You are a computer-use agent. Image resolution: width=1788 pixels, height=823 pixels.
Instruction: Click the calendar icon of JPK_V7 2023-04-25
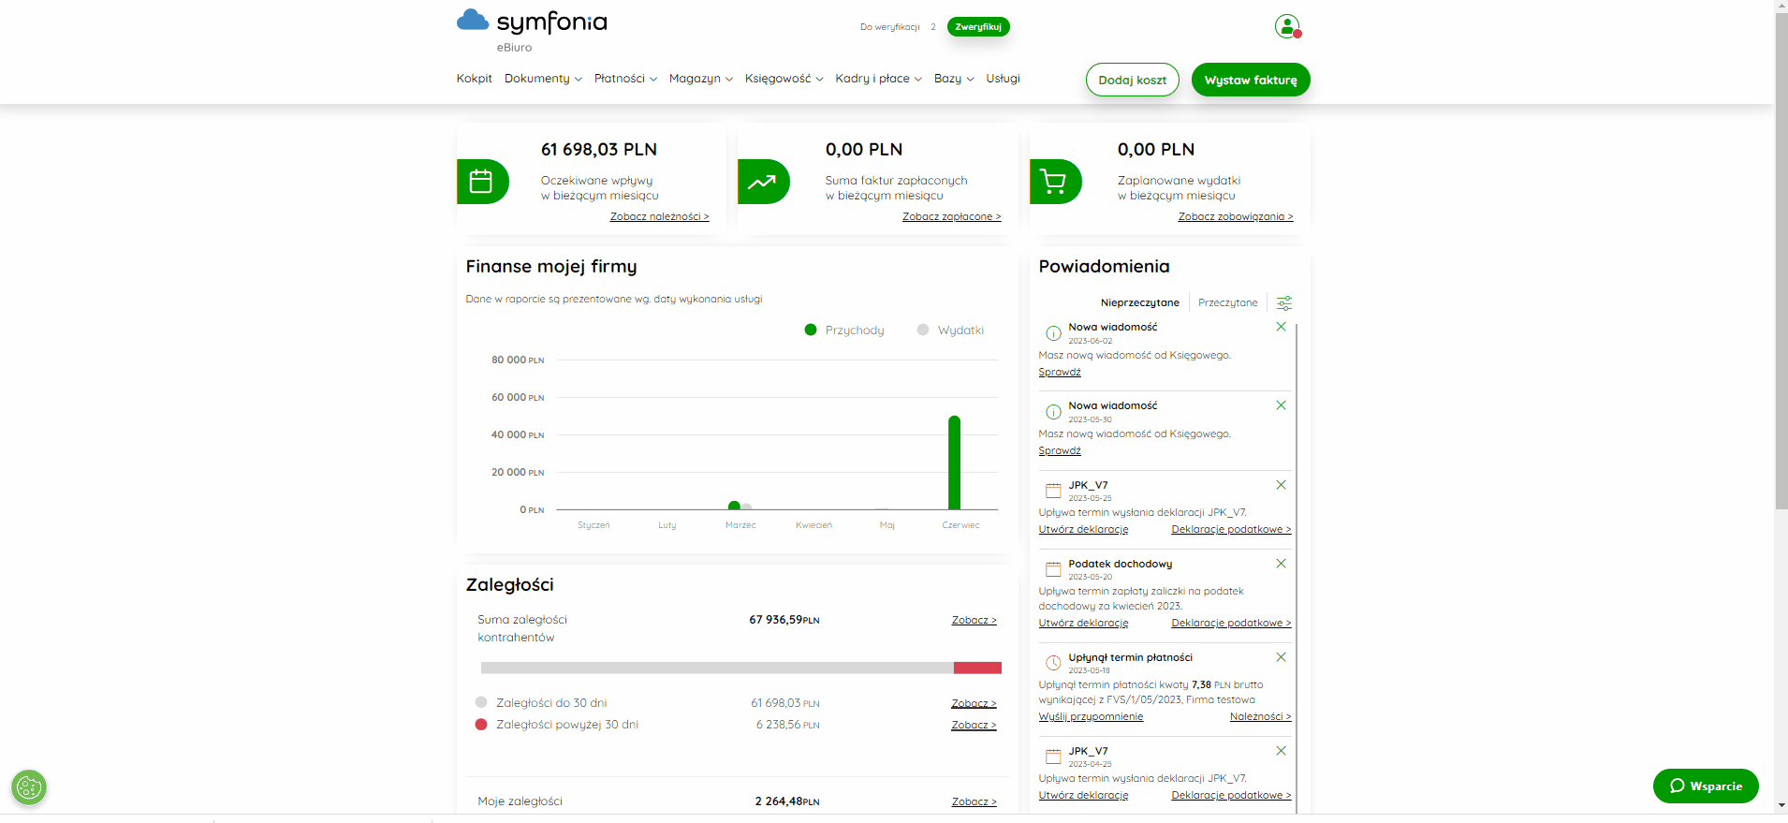click(x=1053, y=757)
